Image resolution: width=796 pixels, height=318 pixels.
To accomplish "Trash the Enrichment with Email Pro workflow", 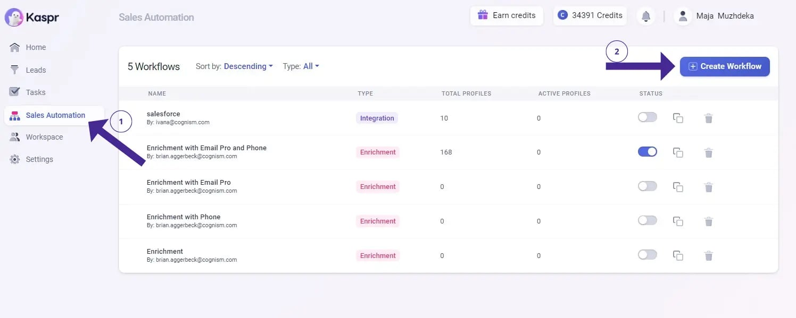I will pyautogui.click(x=708, y=187).
